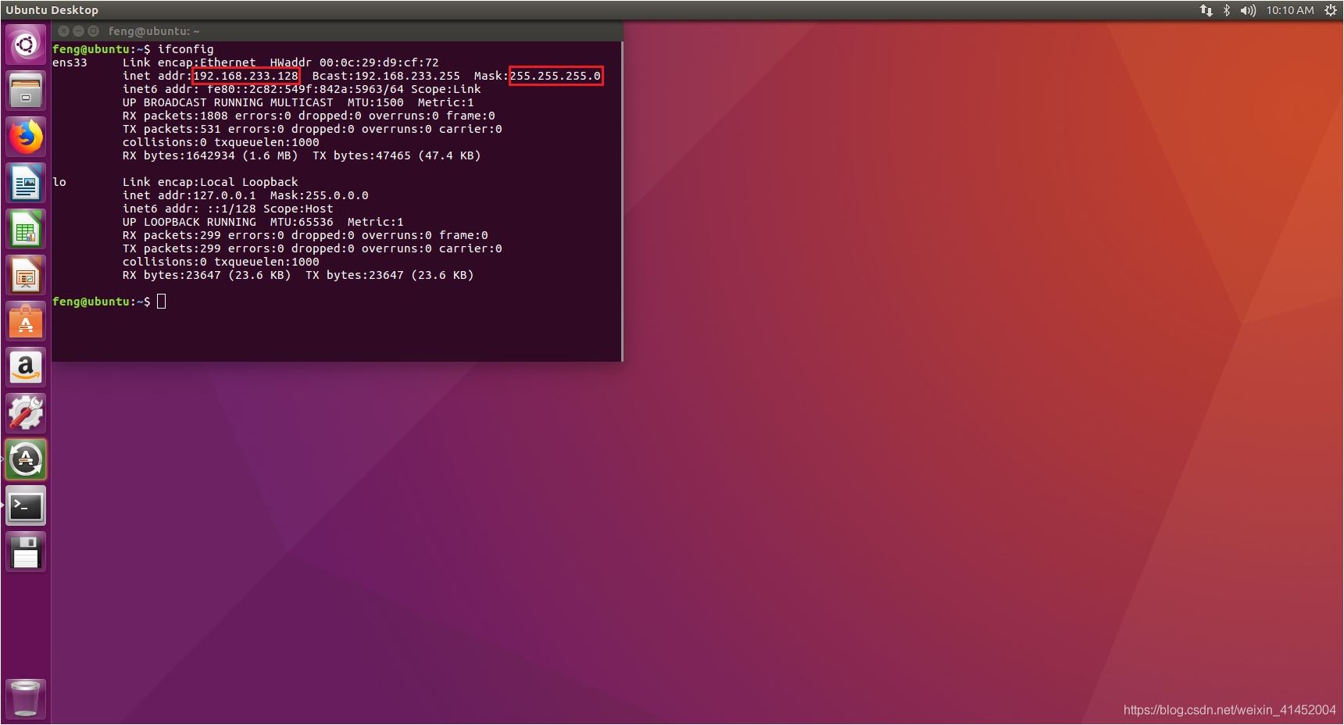Viewport: 1344px width, 725px height.
Task: Open the sound volume indicator menu
Action: (1248, 10)
